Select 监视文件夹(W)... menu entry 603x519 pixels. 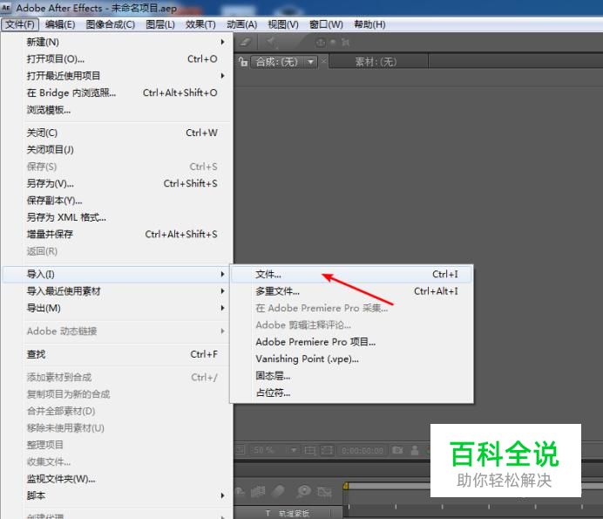[x=118, y=479]
